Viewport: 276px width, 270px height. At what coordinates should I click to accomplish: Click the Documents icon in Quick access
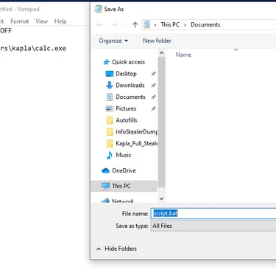110,97
